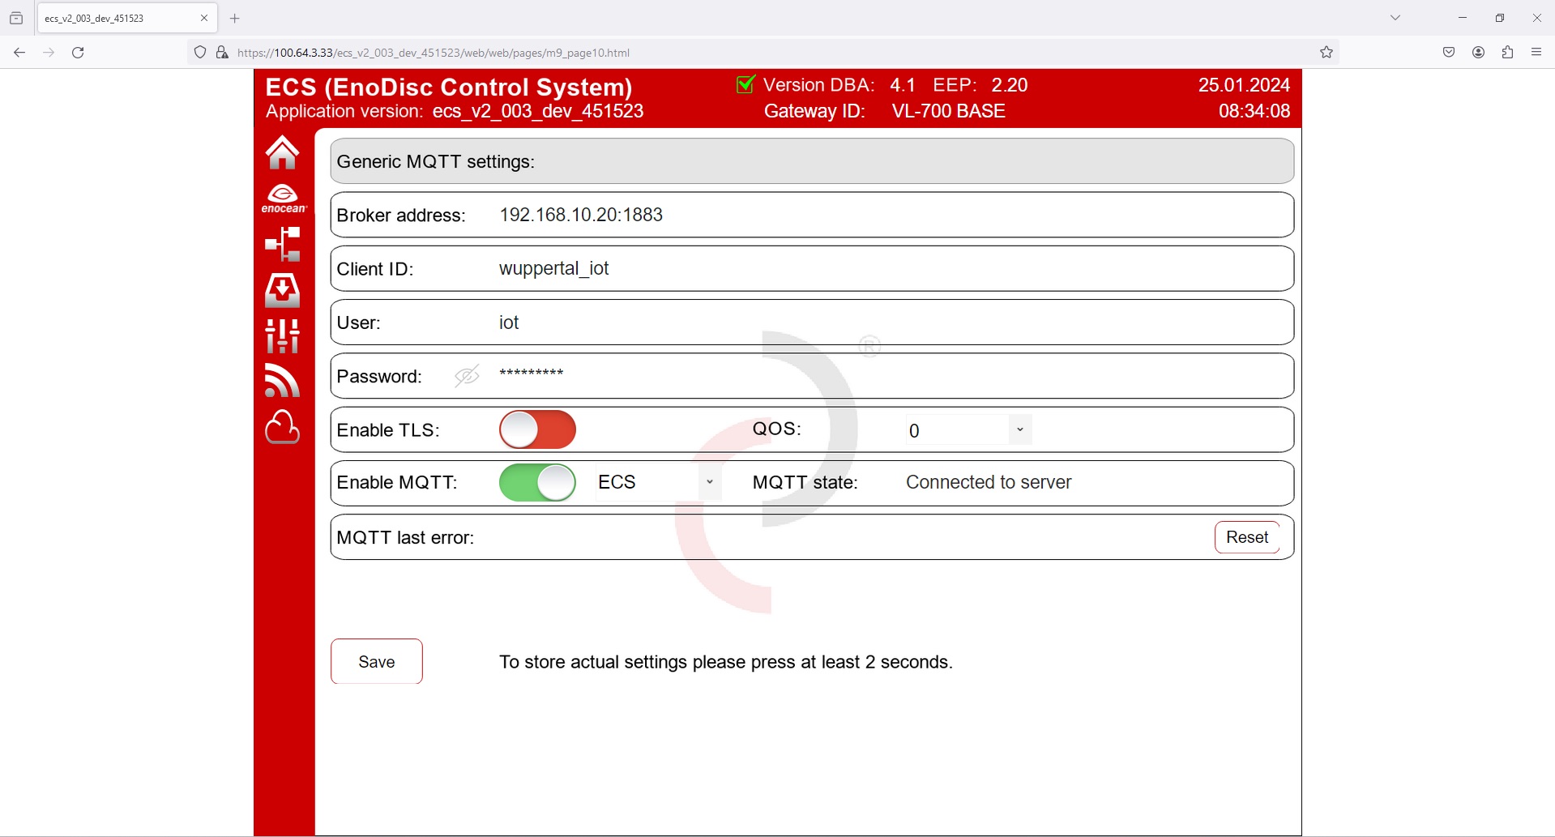Click the green version check mark icon

745,83
